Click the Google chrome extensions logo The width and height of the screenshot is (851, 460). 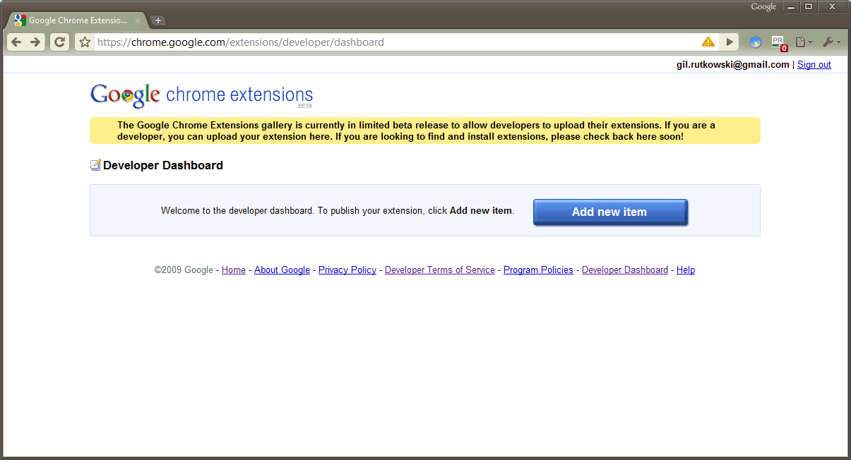tap(201, 95)
